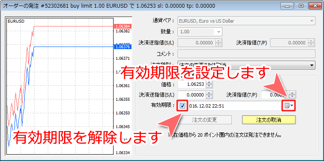Click upper T/P stepper up arrow
Screen dimensions: 324x161
[311, 41]
